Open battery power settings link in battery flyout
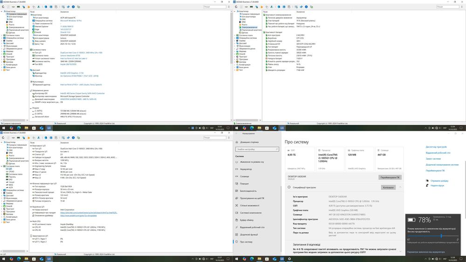The height and width of the screenshot is (262, 466). tap(426, 252)
